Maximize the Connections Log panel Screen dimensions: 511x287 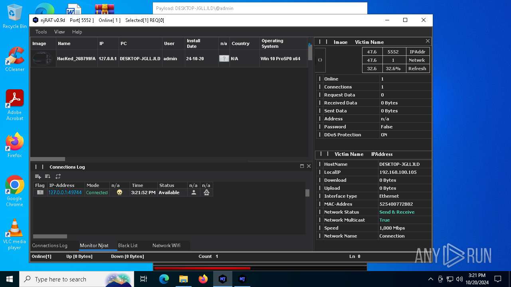point(302,166)
